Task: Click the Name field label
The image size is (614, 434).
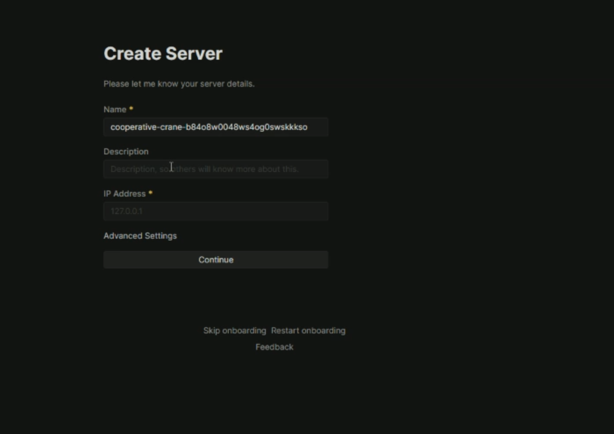Action: [115, 109]
